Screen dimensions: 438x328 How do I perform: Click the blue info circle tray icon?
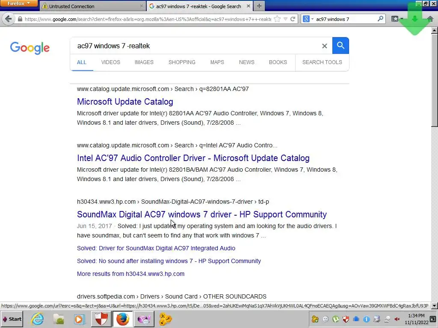[x=366, y=319]
